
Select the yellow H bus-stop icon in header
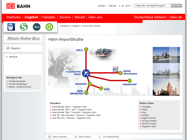tap(49, 27)
